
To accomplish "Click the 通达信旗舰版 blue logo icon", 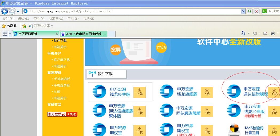I will (234, 92).
